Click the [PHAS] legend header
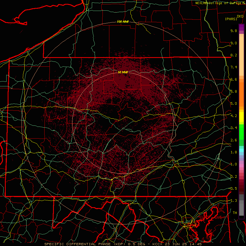Viewport: 246px width, 246px height. [x=231, y=19]
